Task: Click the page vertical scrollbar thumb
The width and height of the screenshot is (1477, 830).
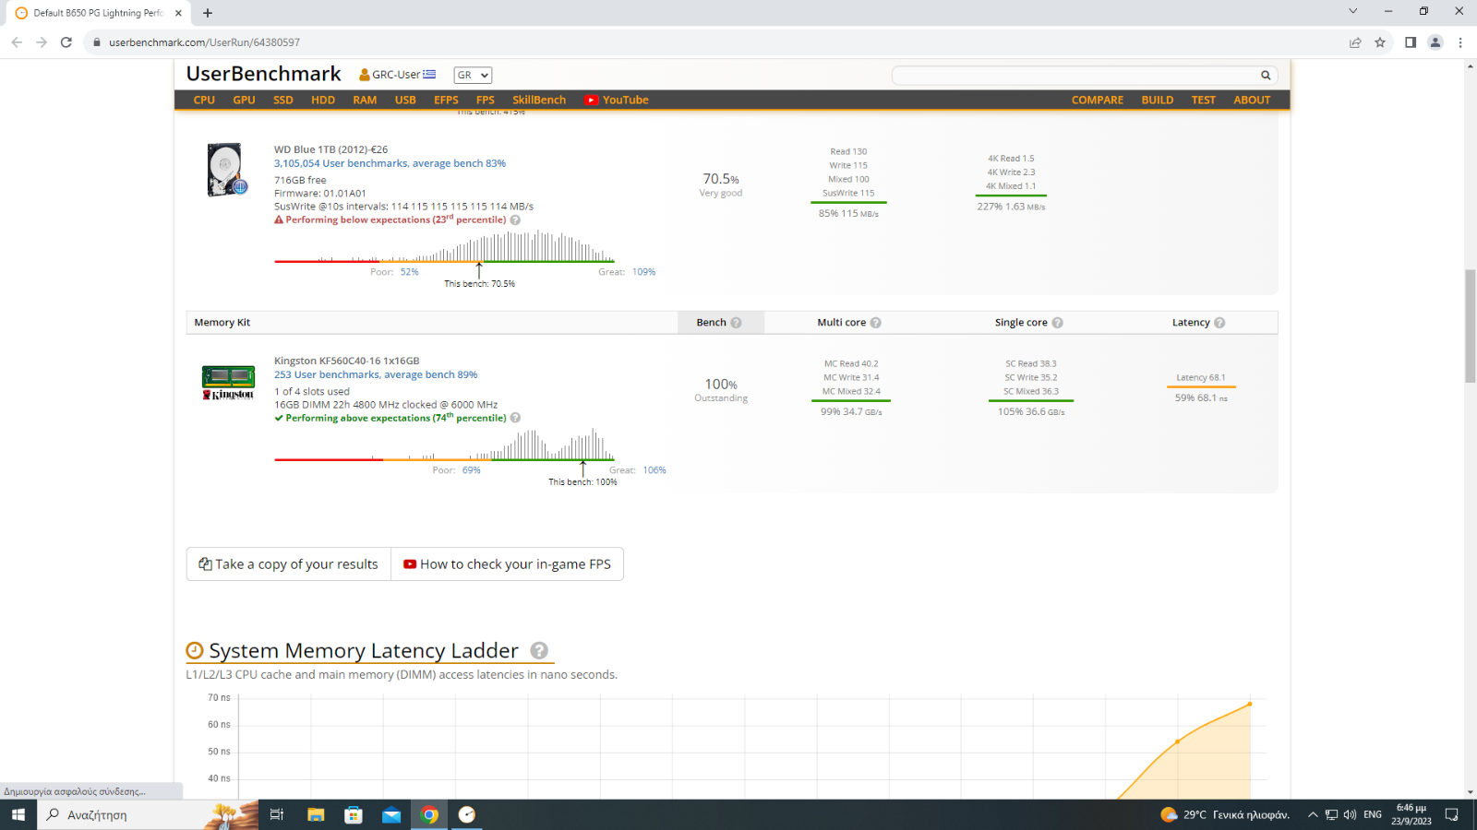Action: point(1470,326)
